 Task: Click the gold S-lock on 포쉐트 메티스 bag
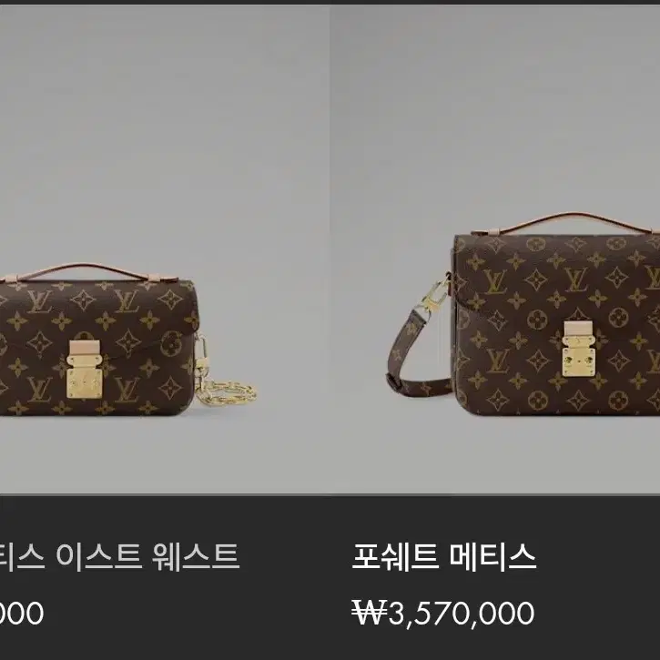578,349
